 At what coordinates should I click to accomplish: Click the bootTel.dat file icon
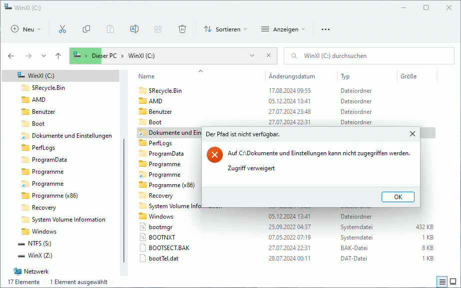pos(142,259)
